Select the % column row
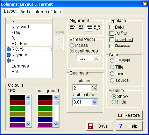Viewport: 149px width, 135px height. pos(29,38)
